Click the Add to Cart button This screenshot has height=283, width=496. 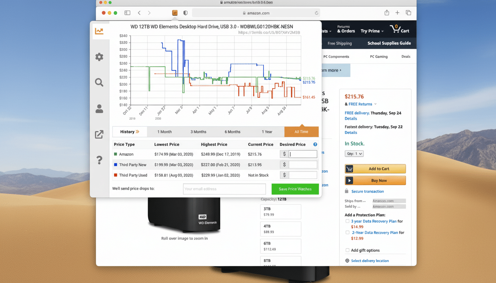[x=375, y=168]
